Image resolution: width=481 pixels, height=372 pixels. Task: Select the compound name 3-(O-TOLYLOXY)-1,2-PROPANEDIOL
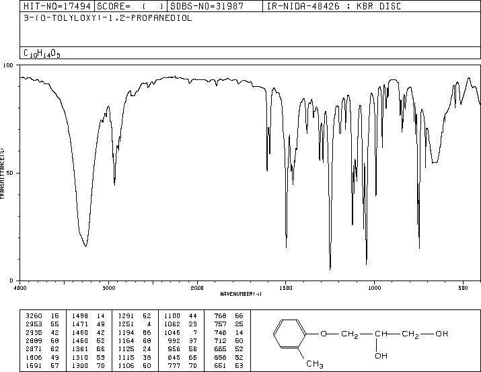(x=108, y=18)
